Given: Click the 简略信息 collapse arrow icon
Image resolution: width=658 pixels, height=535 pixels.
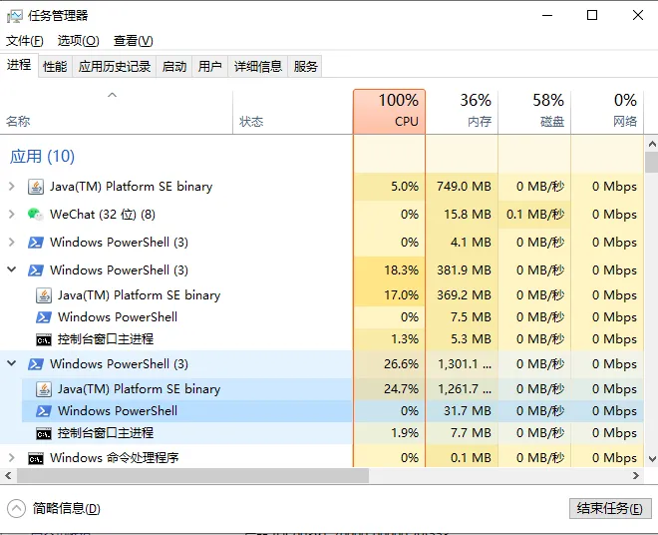Looking at the screenshot, I should pos(16,508).
